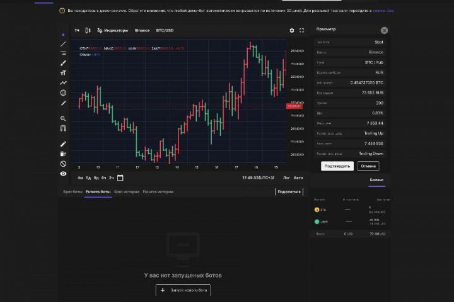Click the crossed-circle lock drawings icon
Viewport: 454px width, 302px height.
coord(63,164)
